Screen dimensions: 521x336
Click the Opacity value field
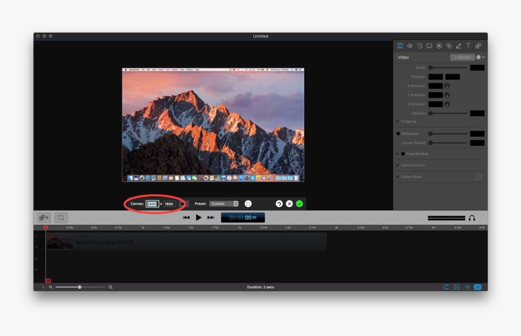[x=477, y=113]
